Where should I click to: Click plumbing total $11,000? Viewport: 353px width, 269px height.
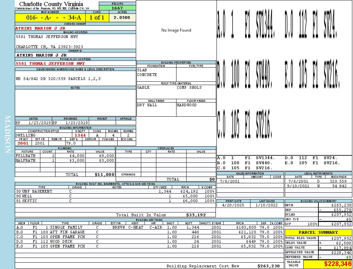coord(105,175)
